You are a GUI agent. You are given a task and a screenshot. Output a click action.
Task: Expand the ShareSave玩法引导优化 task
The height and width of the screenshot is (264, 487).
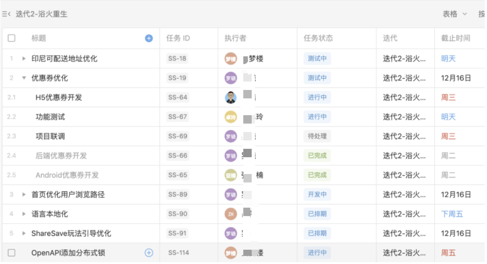pyautogui.click(x=24, y=233)
